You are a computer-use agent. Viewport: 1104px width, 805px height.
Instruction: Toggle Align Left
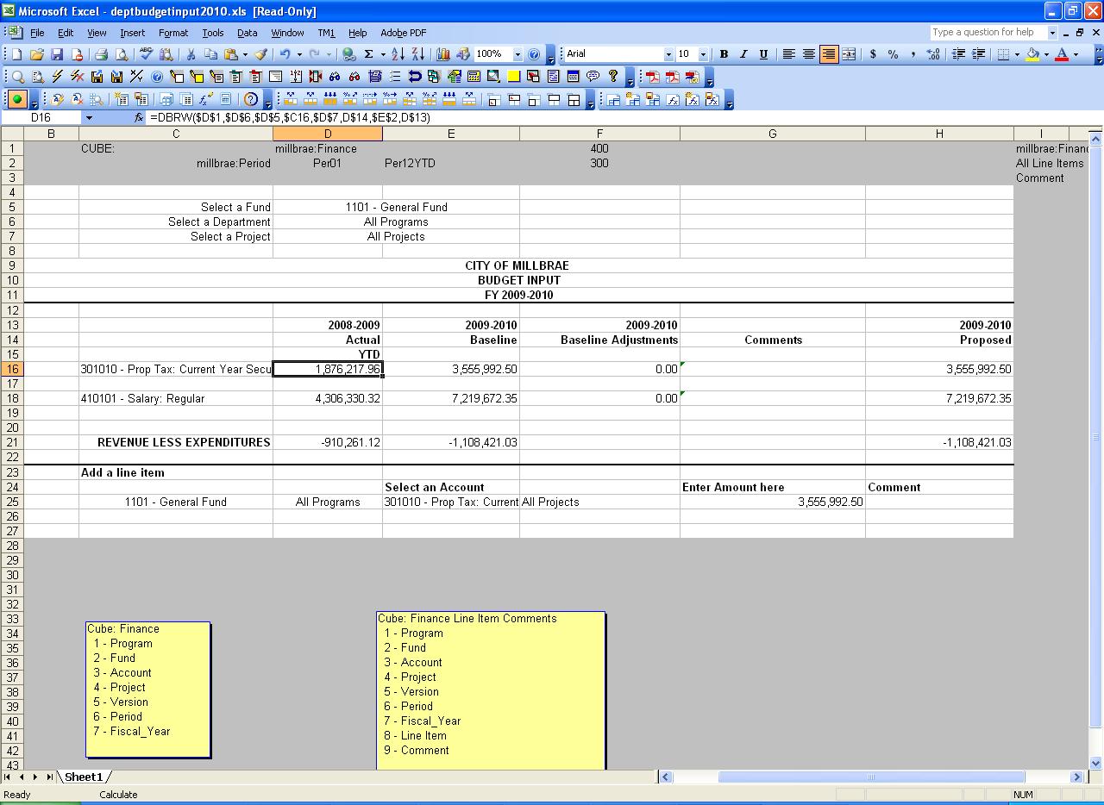788,54
